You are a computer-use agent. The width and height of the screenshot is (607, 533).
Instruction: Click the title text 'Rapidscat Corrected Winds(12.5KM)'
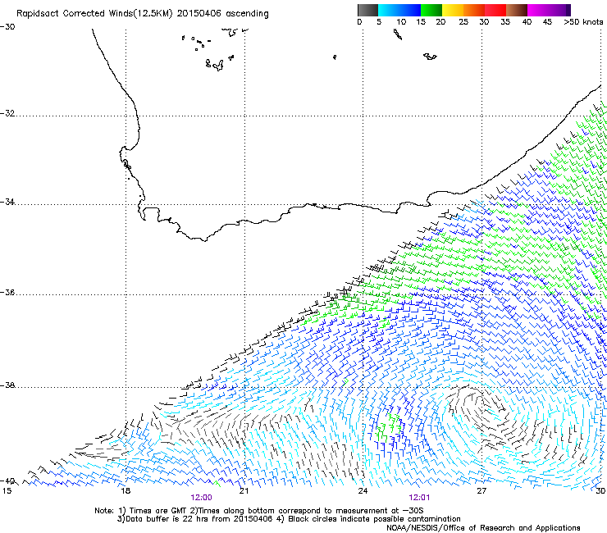(x=94, y=14)
